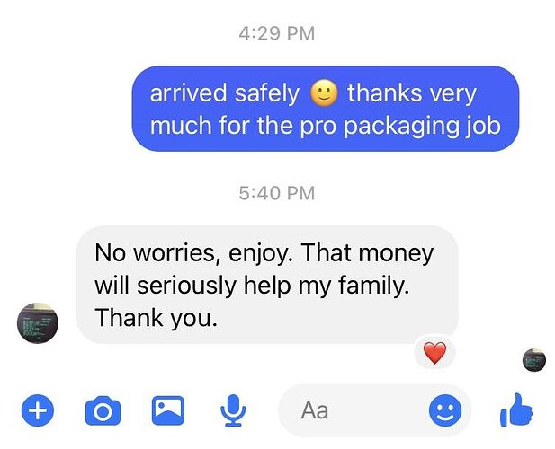Tap the small read-receipt avatar
Image resolution: width=555 pixels, height=449 pixels.
point(534,359)
